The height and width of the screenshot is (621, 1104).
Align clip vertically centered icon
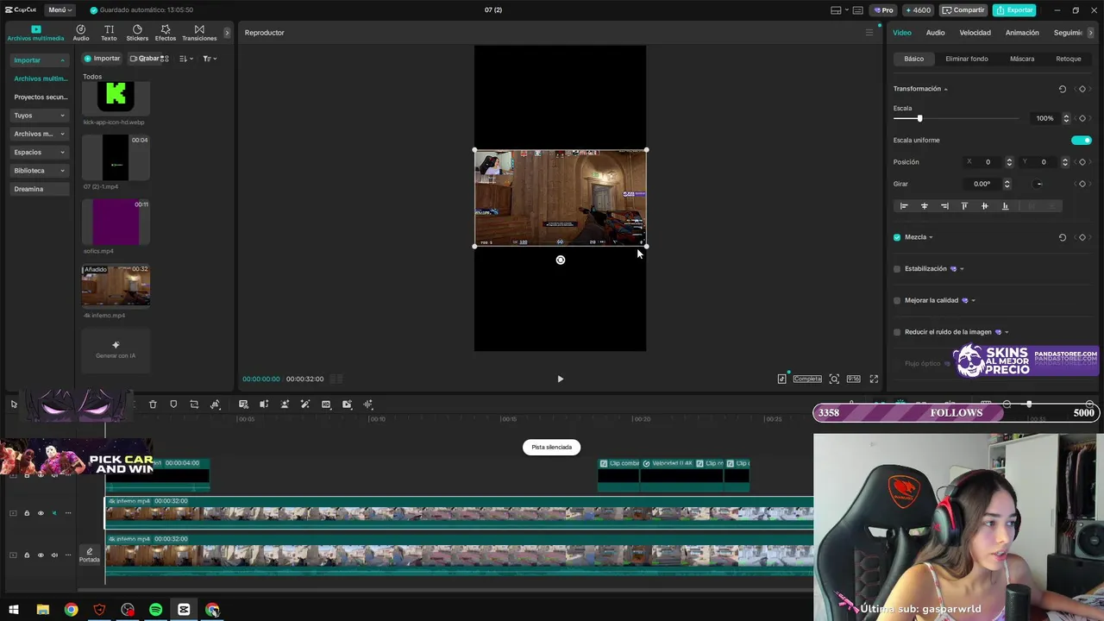[x=984, y=206]
